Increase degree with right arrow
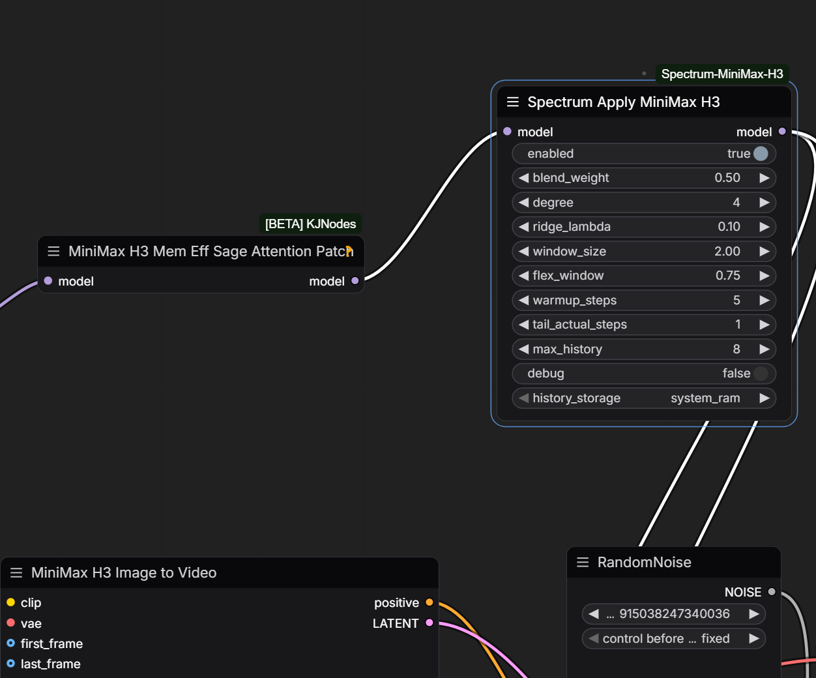The image size is (816, 678). pos(765,202)
